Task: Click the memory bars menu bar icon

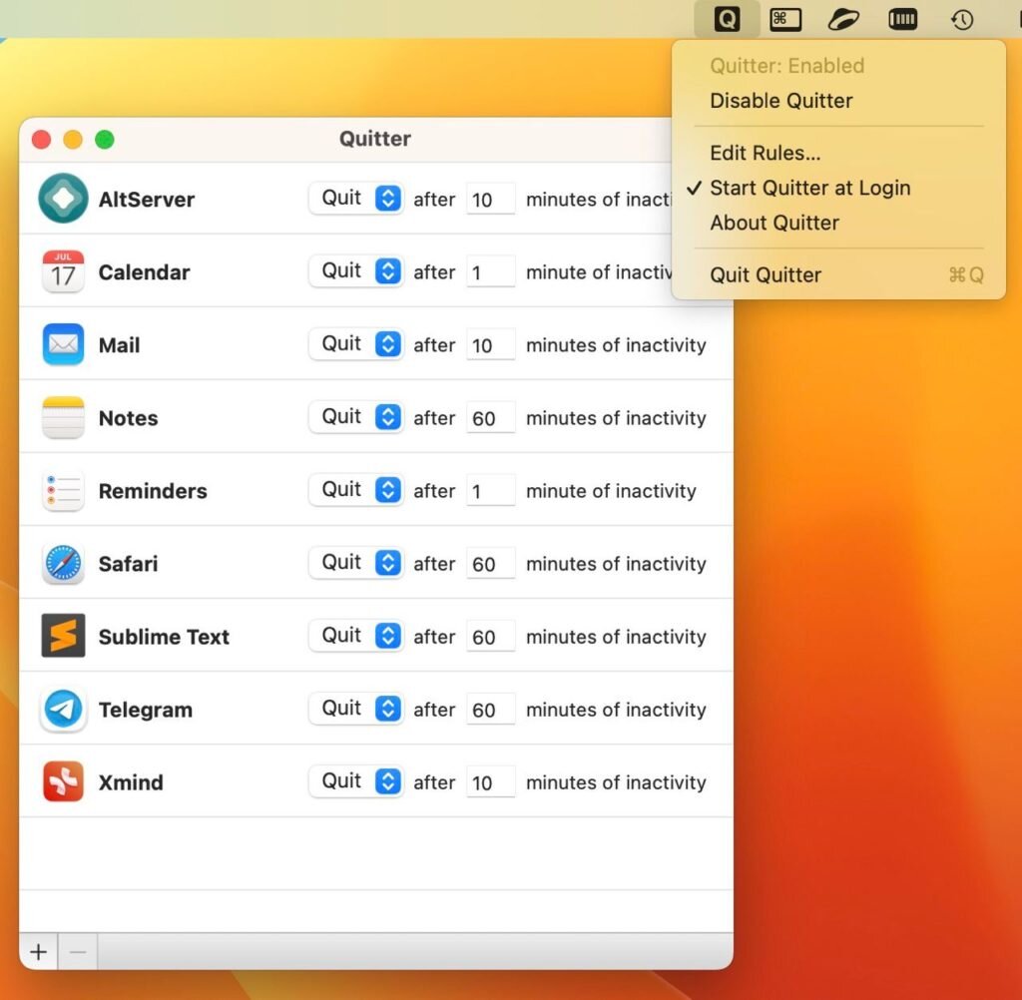Action: 902,20
